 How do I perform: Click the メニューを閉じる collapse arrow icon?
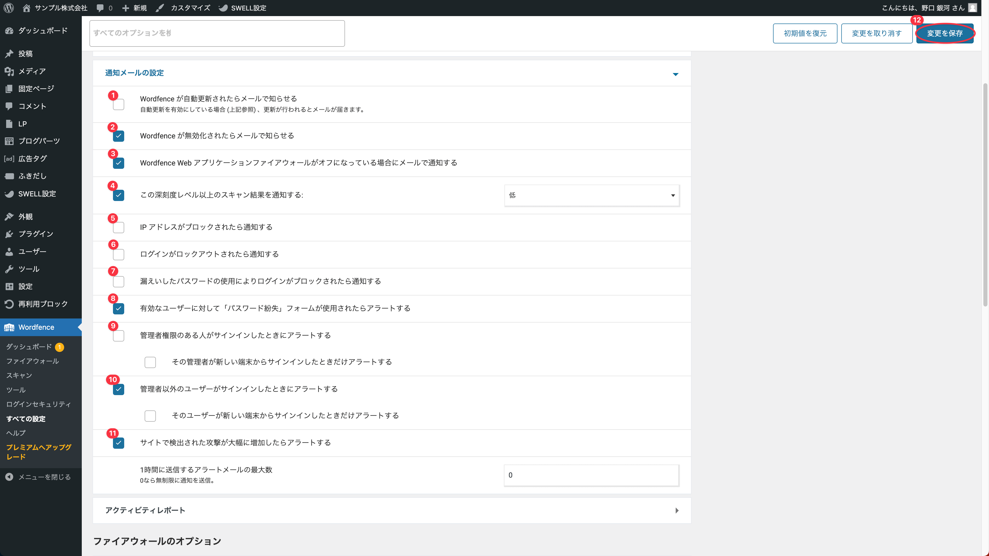[9, 477]
